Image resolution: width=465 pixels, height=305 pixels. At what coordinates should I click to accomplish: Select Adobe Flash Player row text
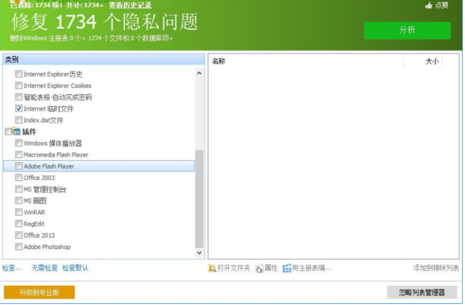[x=49, y=166]
